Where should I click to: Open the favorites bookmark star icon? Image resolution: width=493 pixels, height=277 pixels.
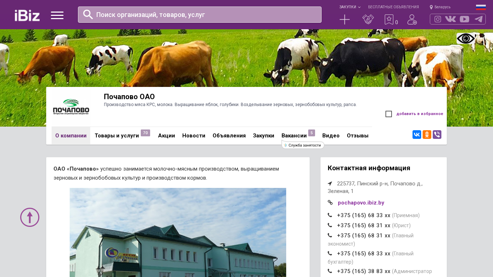point(389,19)
